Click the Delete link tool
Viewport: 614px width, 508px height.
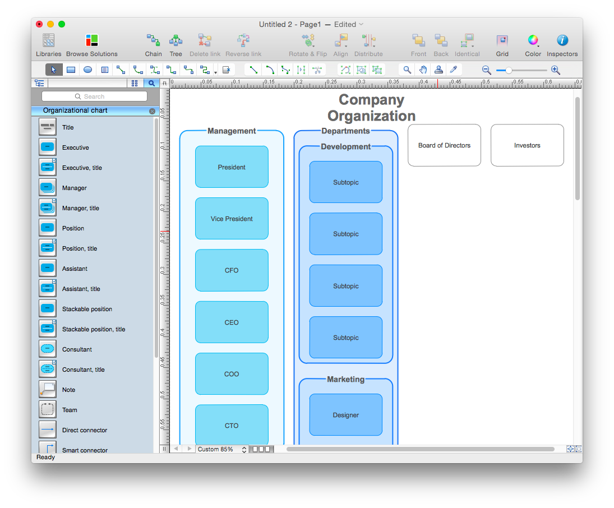tap(205, 45)
